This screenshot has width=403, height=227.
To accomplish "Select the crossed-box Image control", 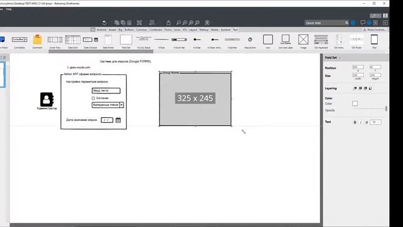I will pos(304,41).
